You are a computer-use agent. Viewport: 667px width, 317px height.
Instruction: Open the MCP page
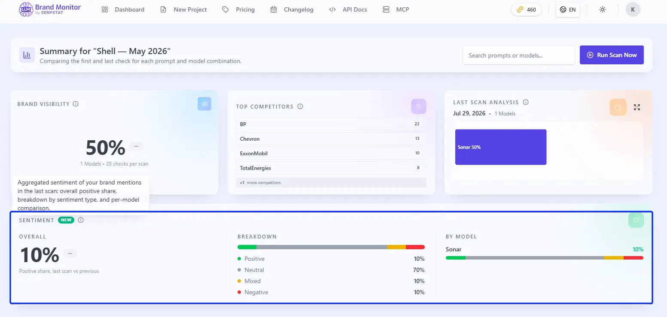(x=396, y=9)
